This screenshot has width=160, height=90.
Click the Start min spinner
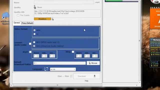[44, 56]
